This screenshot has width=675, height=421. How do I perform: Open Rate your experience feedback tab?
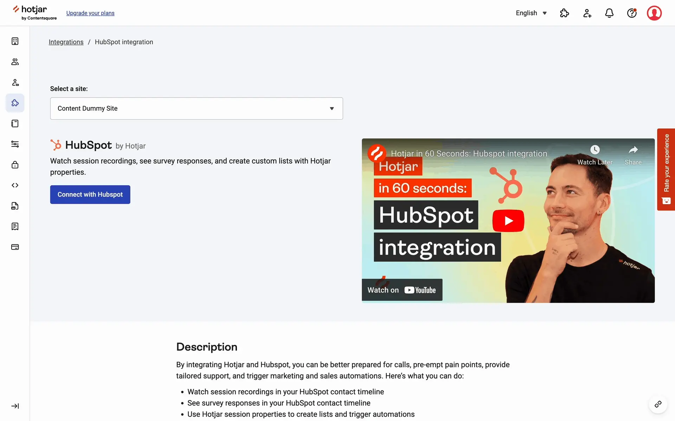click(666, 169)
